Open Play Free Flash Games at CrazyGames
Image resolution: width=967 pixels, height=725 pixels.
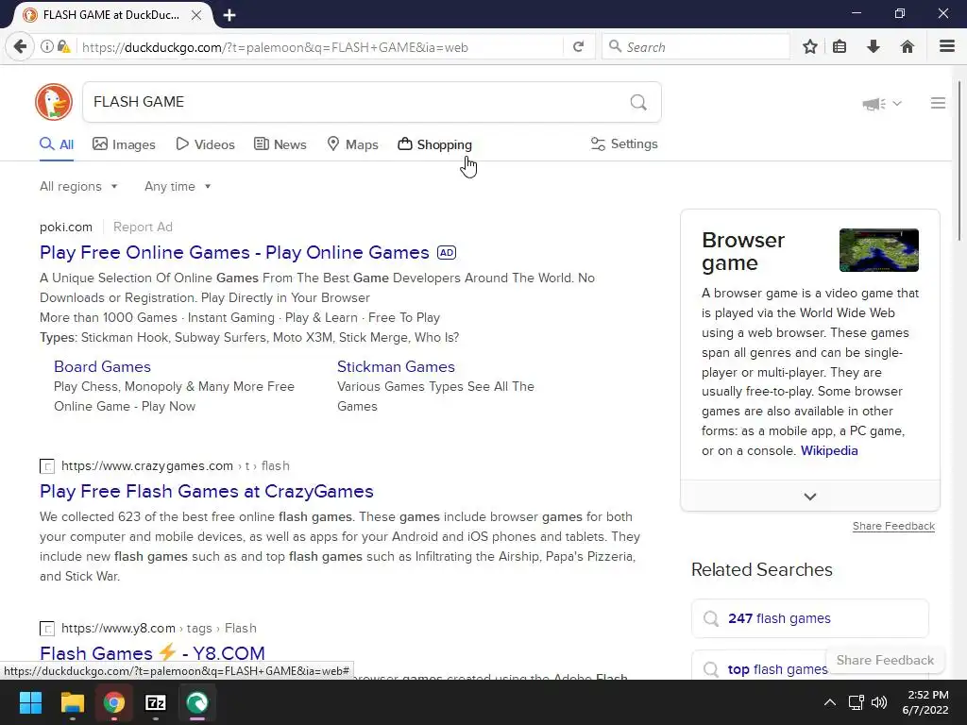tap(207, 491)
